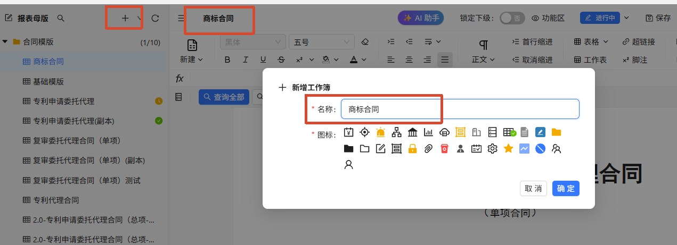Select 基础模版 in the tree
The height and width of the screenshot is (245, 677).
point(48,81)
